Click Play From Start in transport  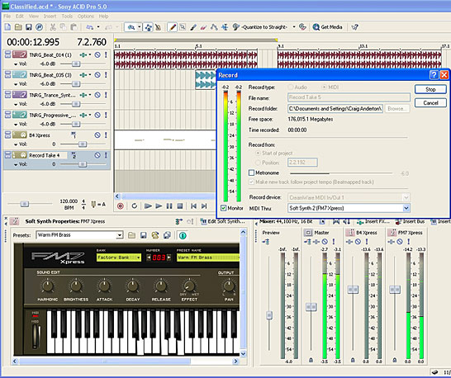pos(148,206)
